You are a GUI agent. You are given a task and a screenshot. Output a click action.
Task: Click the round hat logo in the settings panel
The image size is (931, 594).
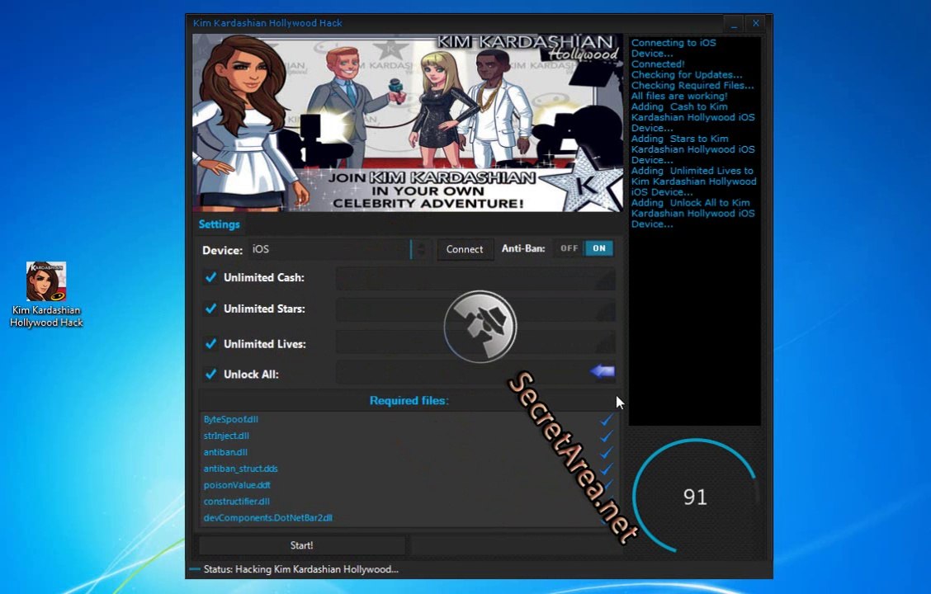coord(480,327)
